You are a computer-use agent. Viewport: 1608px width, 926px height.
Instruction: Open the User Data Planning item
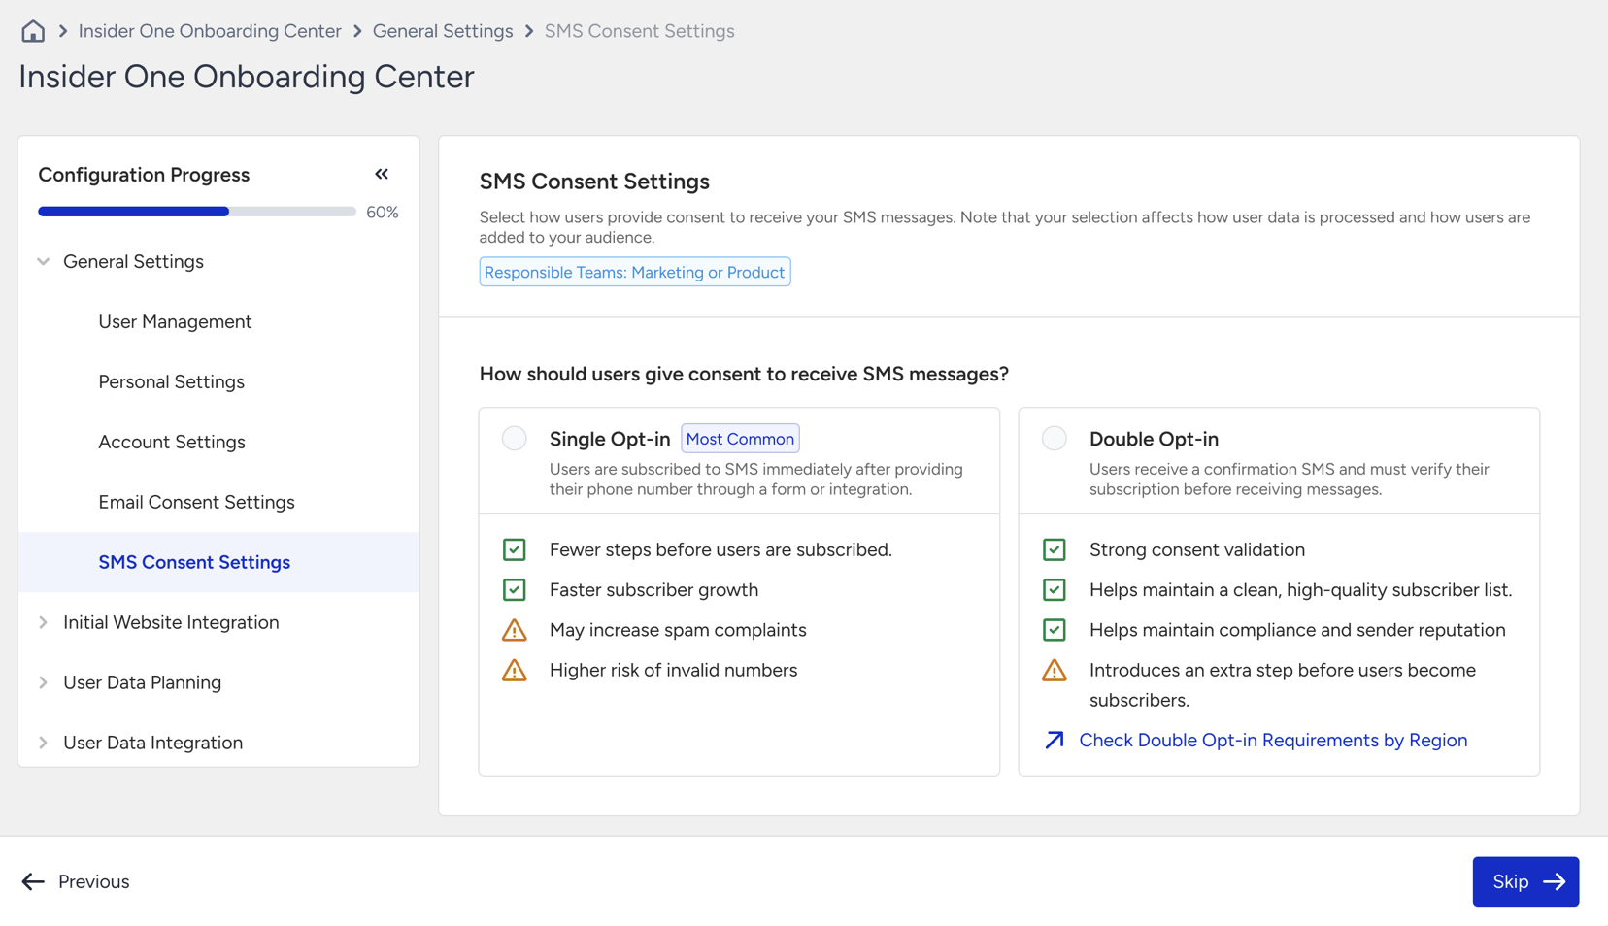pos(142,682)
